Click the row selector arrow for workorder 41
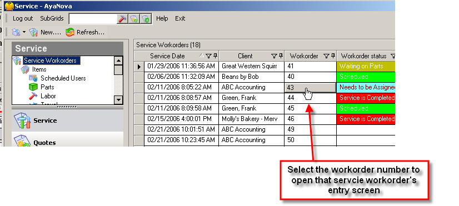The width and height of the screenshot is (459, 206). [139, 67]
